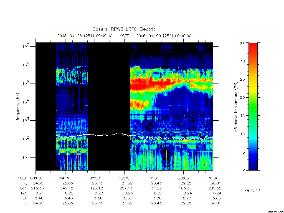Click the 'SCET' label between the header dates
Image resolution: width=284 pixels, height=213 pixels.
[x=124, y=36]
